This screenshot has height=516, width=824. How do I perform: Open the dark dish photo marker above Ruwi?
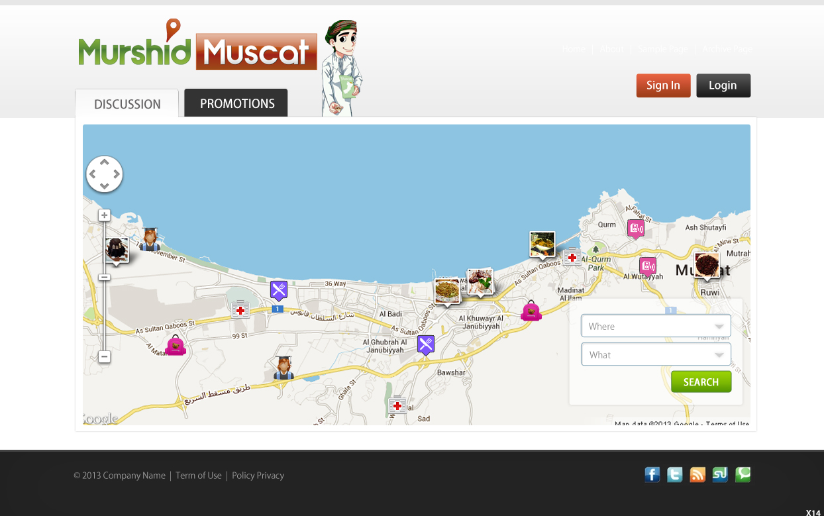(x=707, y=266)
